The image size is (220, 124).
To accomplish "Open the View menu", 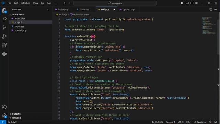I will 35,3.
